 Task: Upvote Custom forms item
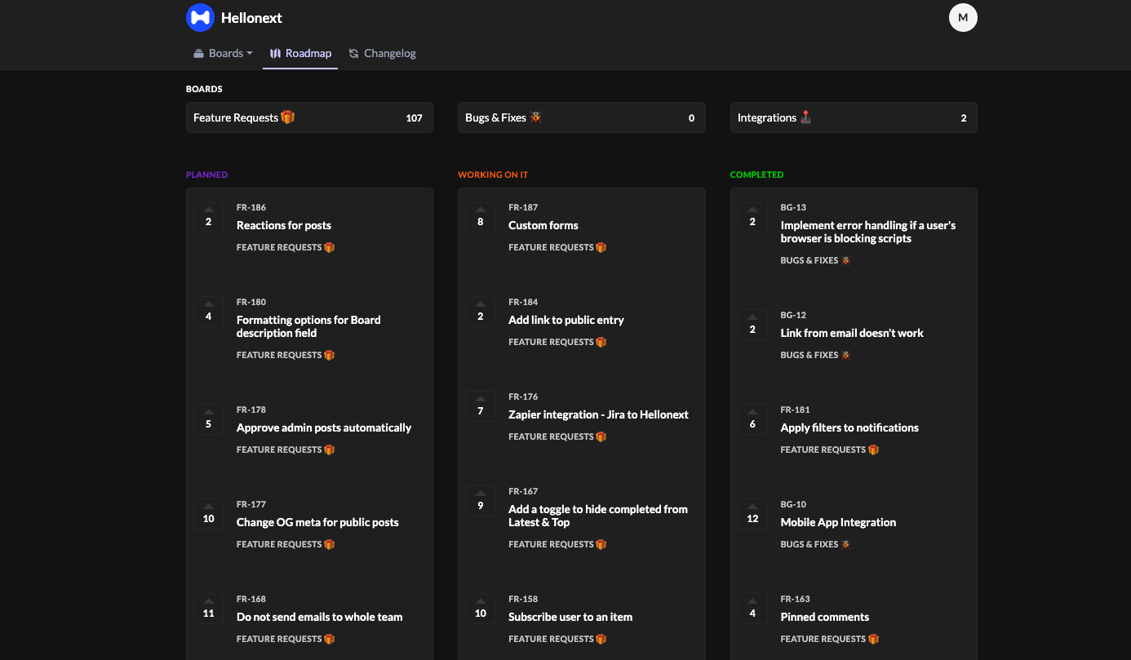pos(480,217)
